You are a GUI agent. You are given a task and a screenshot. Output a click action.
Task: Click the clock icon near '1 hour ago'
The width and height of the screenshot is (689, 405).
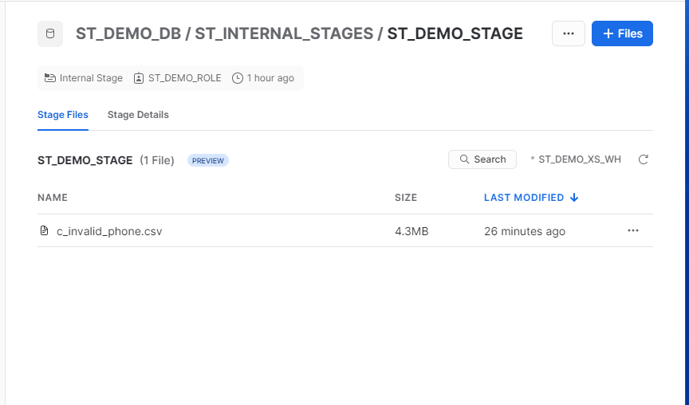(238, 78)
